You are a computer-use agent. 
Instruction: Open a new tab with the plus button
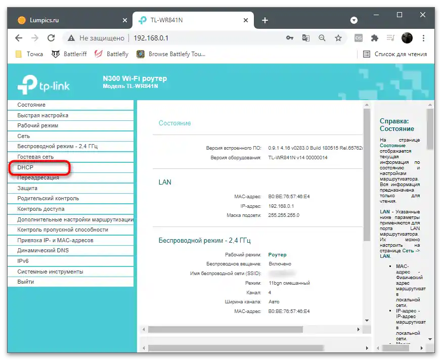(x=264, y=20)
